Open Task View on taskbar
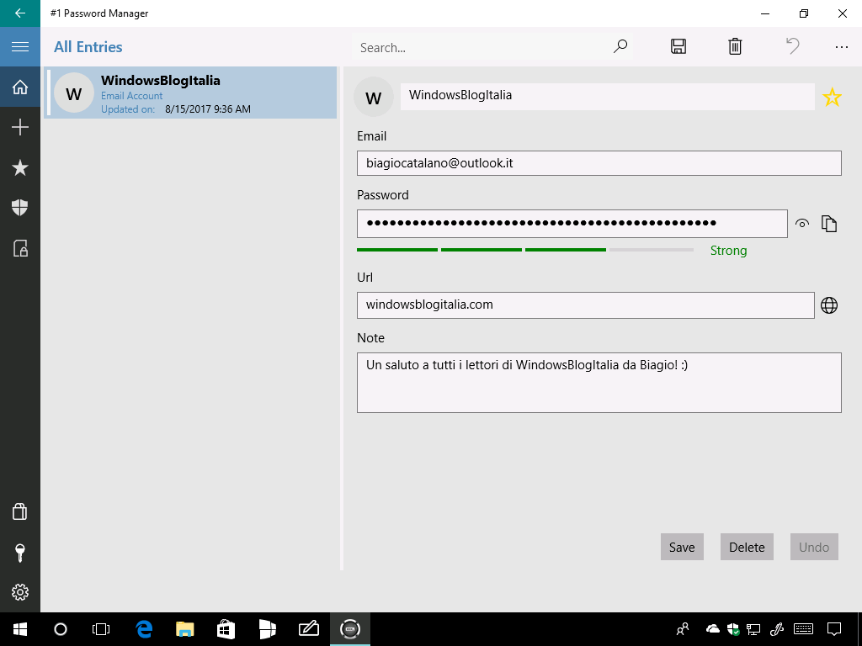The width and height of the screenshot is (862, 646). (101, 629)
